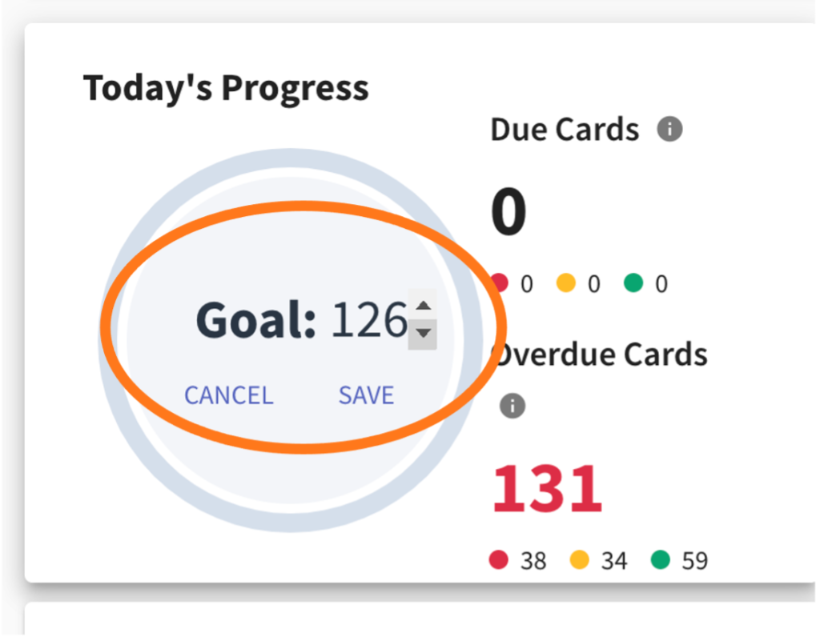The image size is (820, 641).
Task: Click the green dot beside 59 overdue
Action: tap(660, 559)
